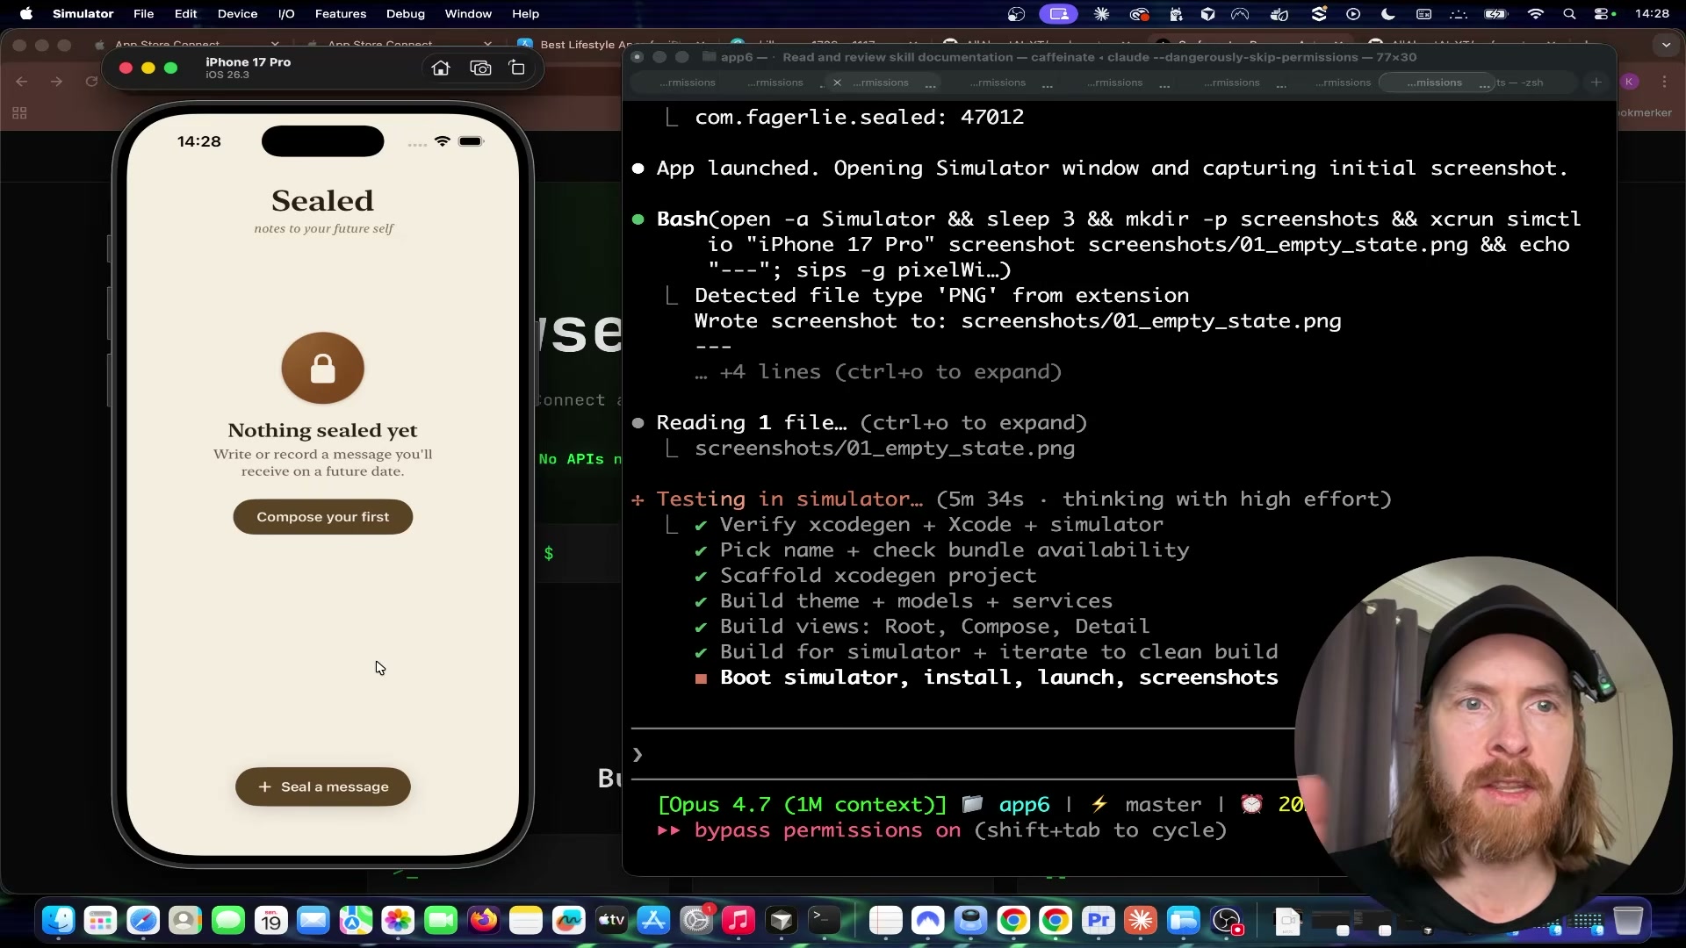
Task: Toggle the play circle icon in menu bar
Action: pos(1353,14)
